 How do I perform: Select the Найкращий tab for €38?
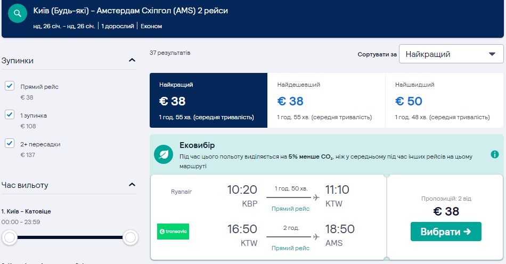click(208, 101)
